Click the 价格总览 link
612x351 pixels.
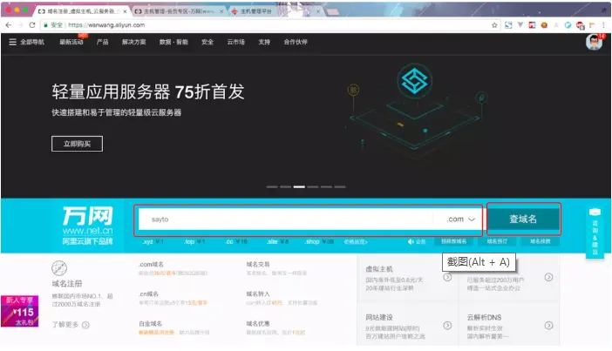356,242
